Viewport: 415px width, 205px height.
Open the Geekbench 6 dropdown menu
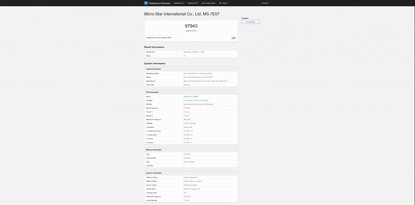[179, 3]
